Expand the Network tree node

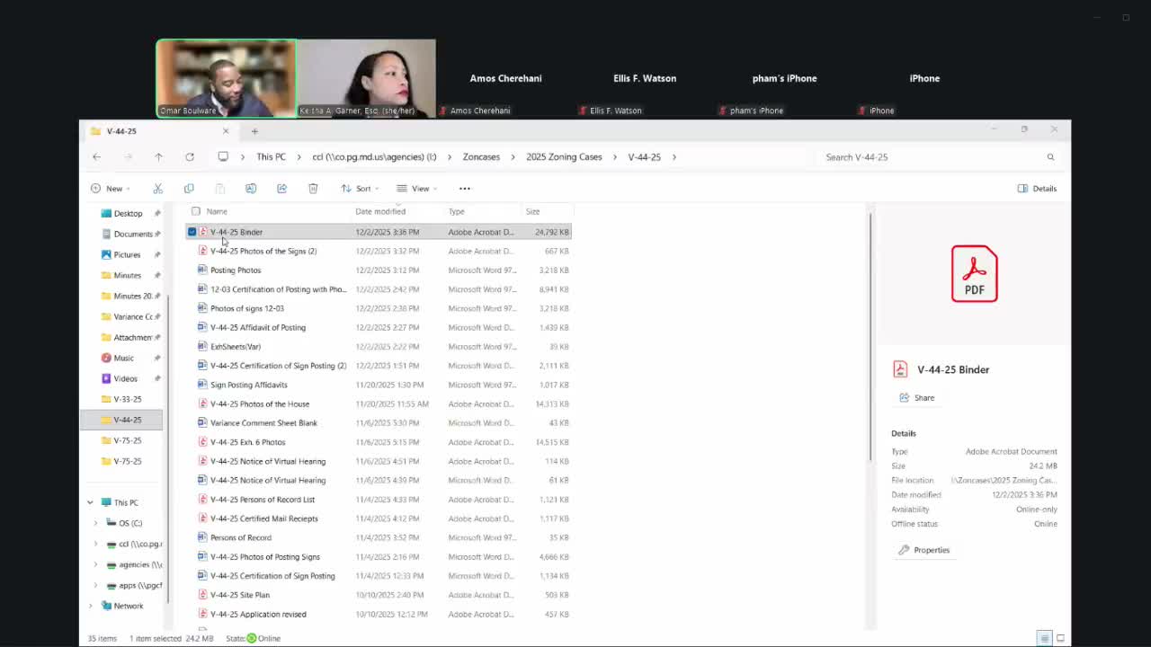pyautogui.click(x=90, y=606)
